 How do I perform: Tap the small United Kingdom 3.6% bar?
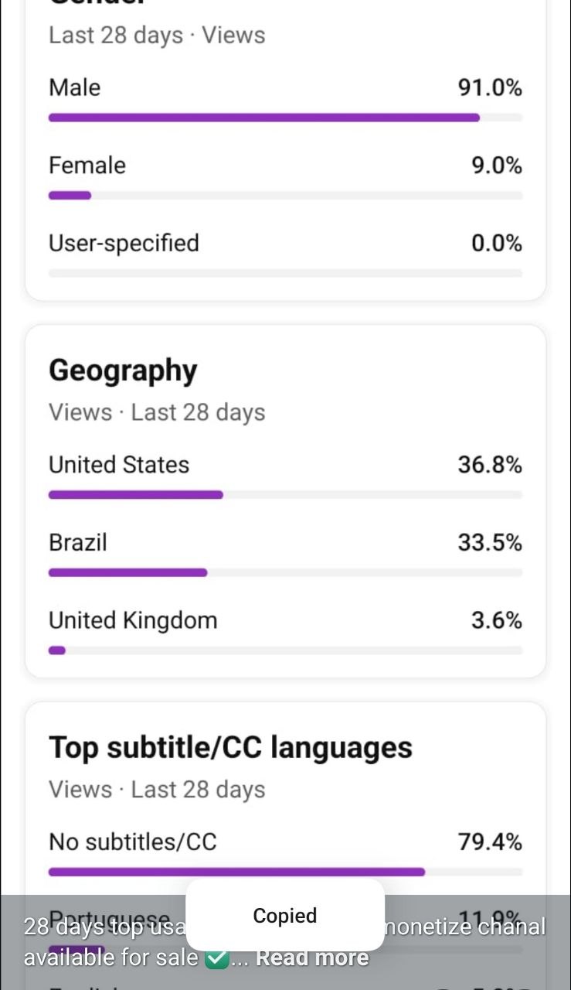(57, 650)
